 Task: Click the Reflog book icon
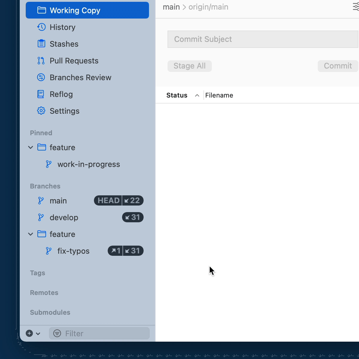pyautogui.click(x=41, y=94)
